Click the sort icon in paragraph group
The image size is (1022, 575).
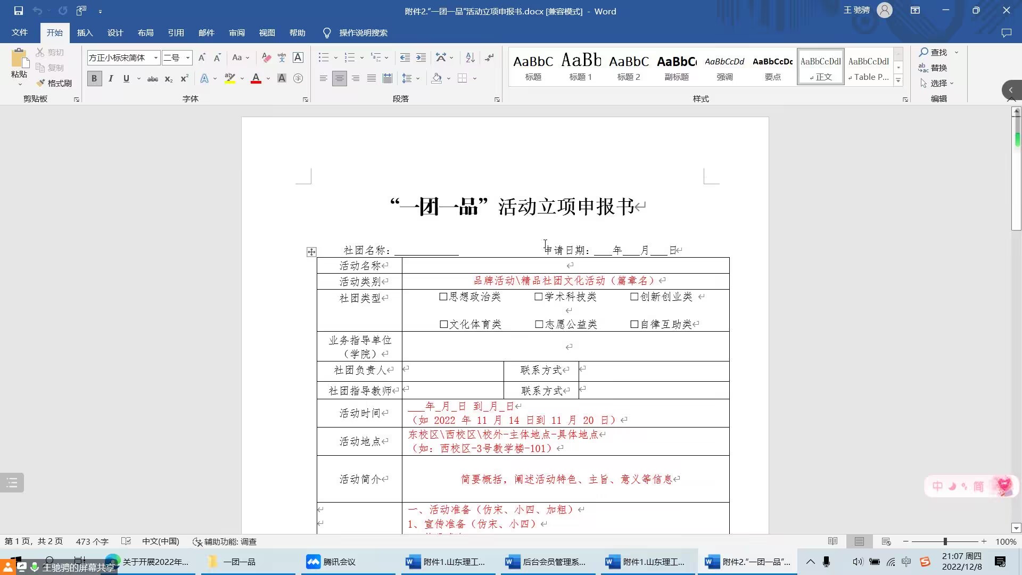click(469, 57)
